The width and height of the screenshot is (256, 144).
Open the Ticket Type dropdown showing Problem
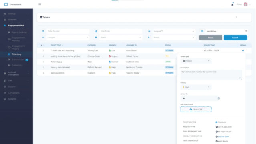pyautogui.click(x=196, y=61)
